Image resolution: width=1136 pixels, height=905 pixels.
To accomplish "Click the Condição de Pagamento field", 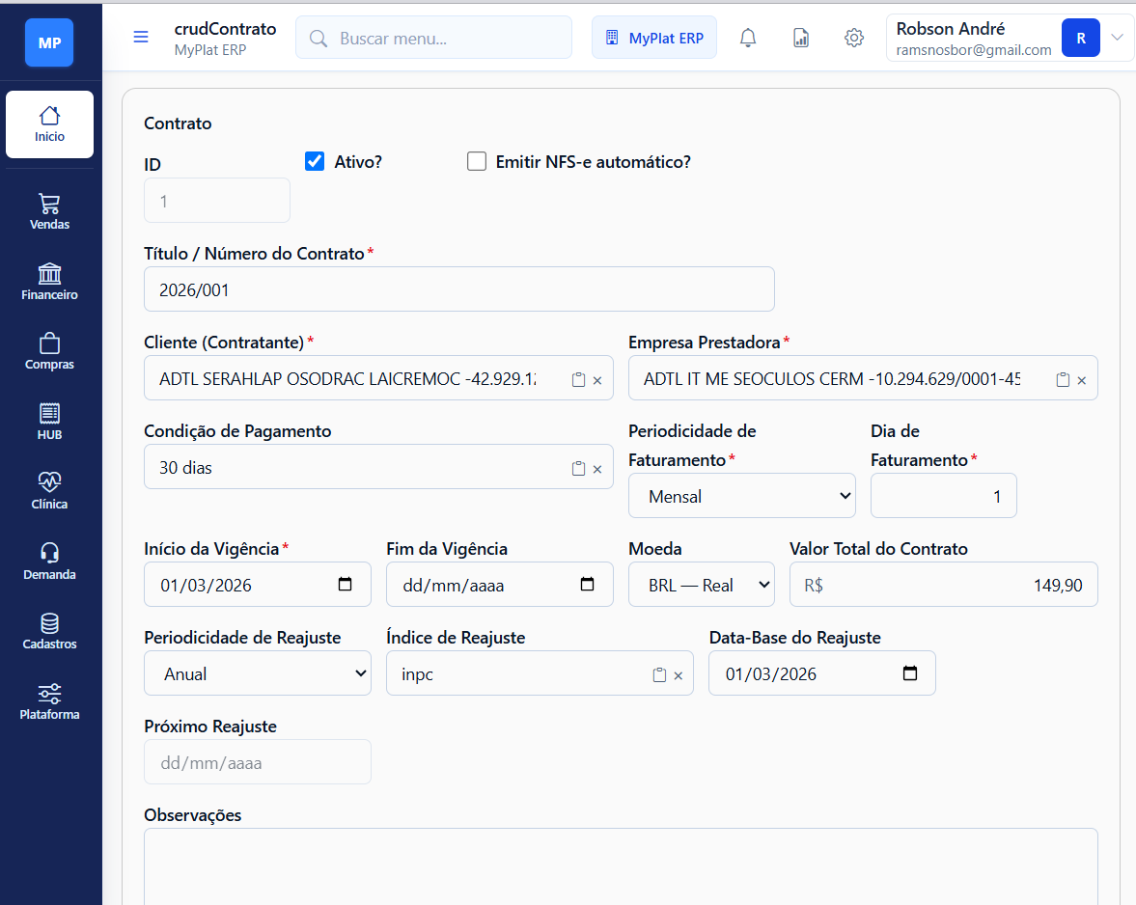I will 378,467.
